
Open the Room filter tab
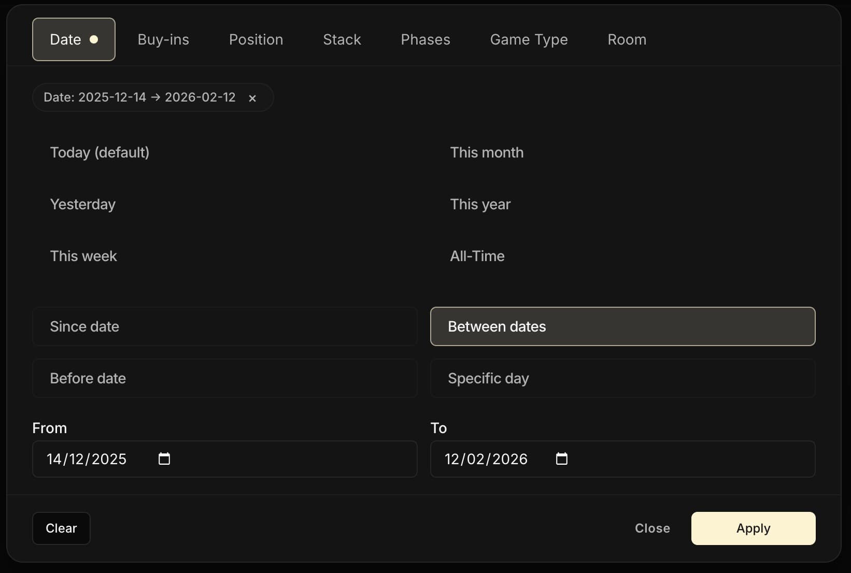(x=627, y=39)
